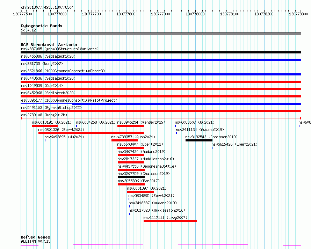Click the 9q34.12 band label
This screenshot has width=311, height=249.
click(28, 30)
